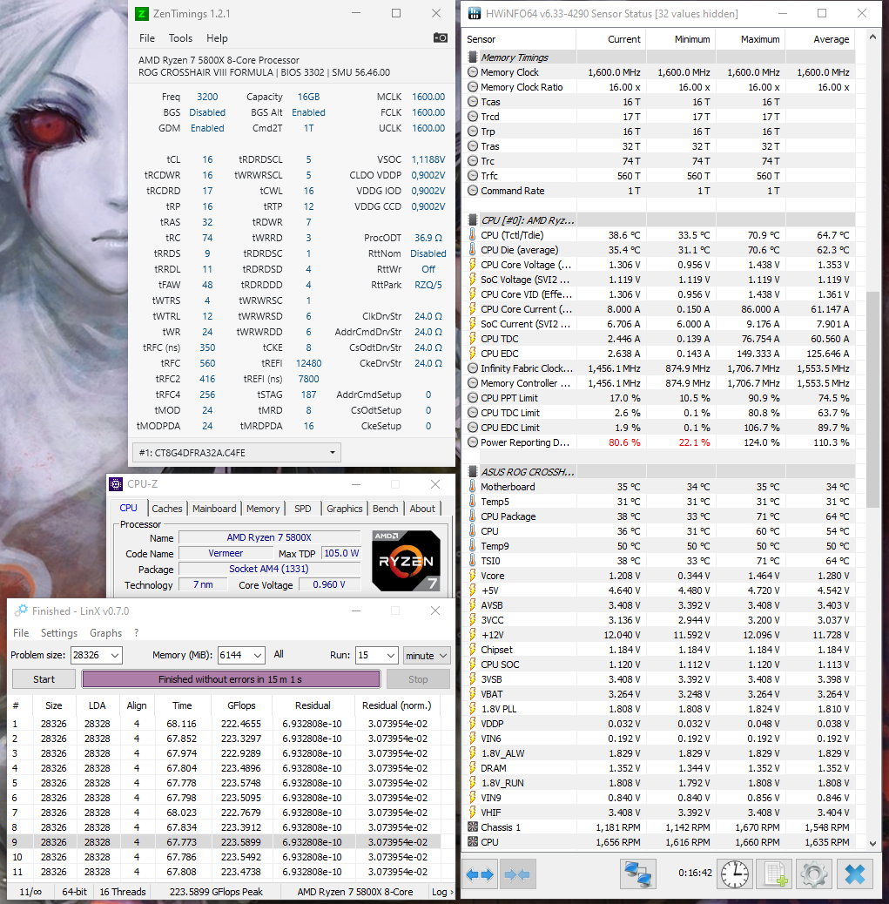Take a ZenTimings screenshot with the camera icon
Image resolution: width=889 pixels, height=904 pixels.
[440, 37]
